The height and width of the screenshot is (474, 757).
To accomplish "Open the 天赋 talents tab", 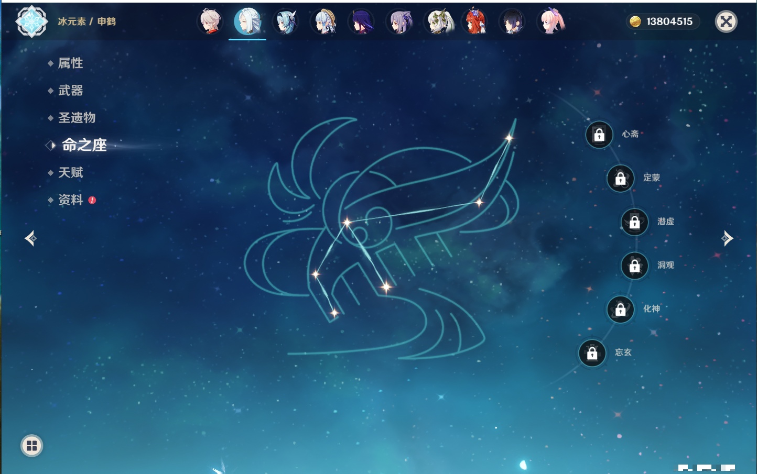I will [71, 172].
